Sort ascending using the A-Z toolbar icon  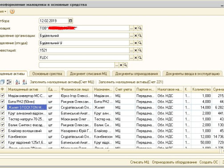click(18, 82)
